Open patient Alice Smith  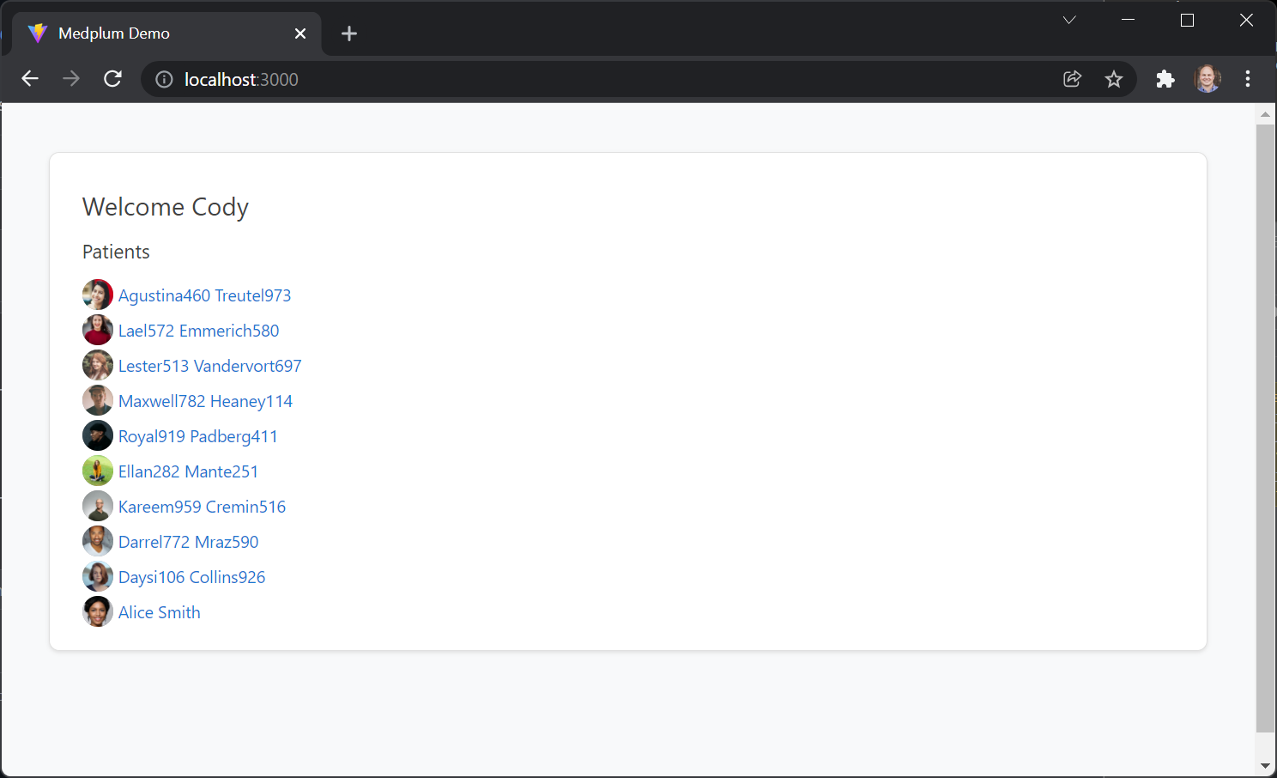click(x=159, y=611)
